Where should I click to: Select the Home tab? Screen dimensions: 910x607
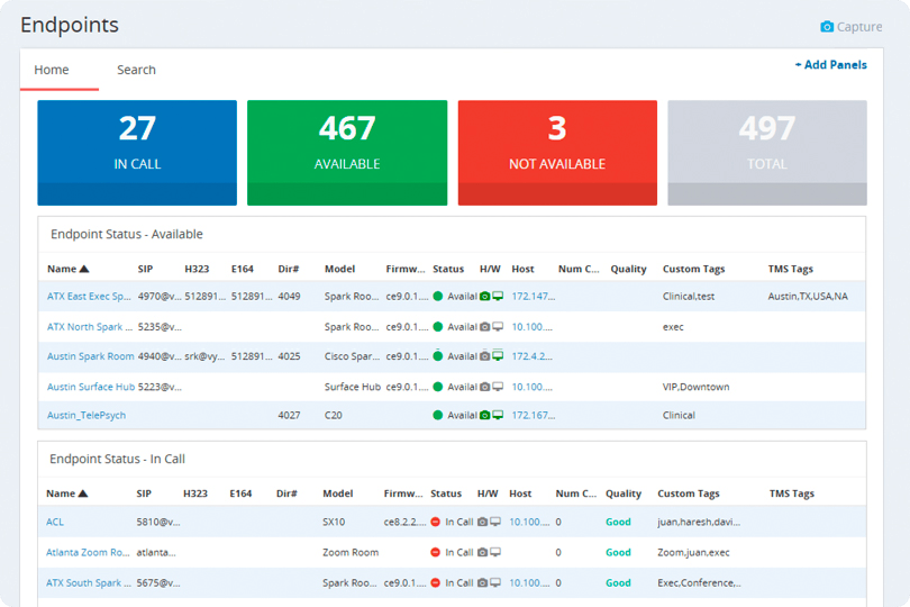point(52,70)
